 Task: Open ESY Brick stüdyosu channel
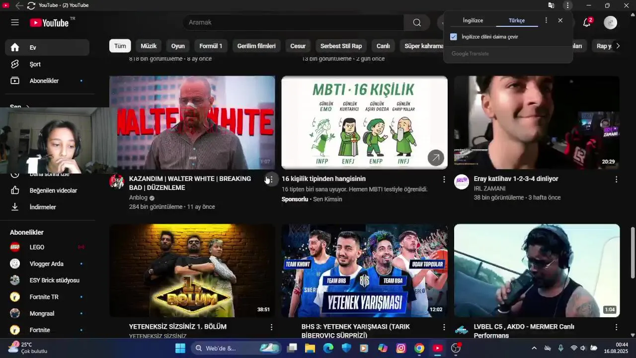coord(47,280)
